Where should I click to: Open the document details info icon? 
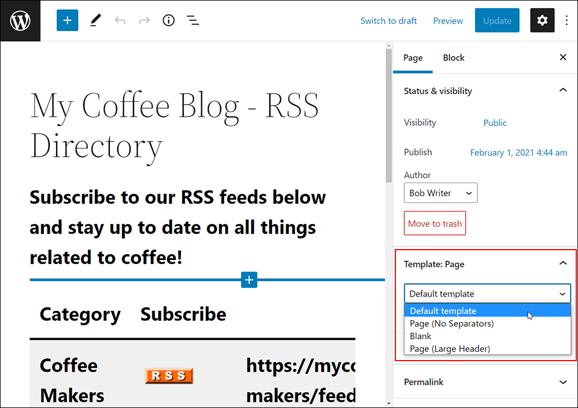168,20
